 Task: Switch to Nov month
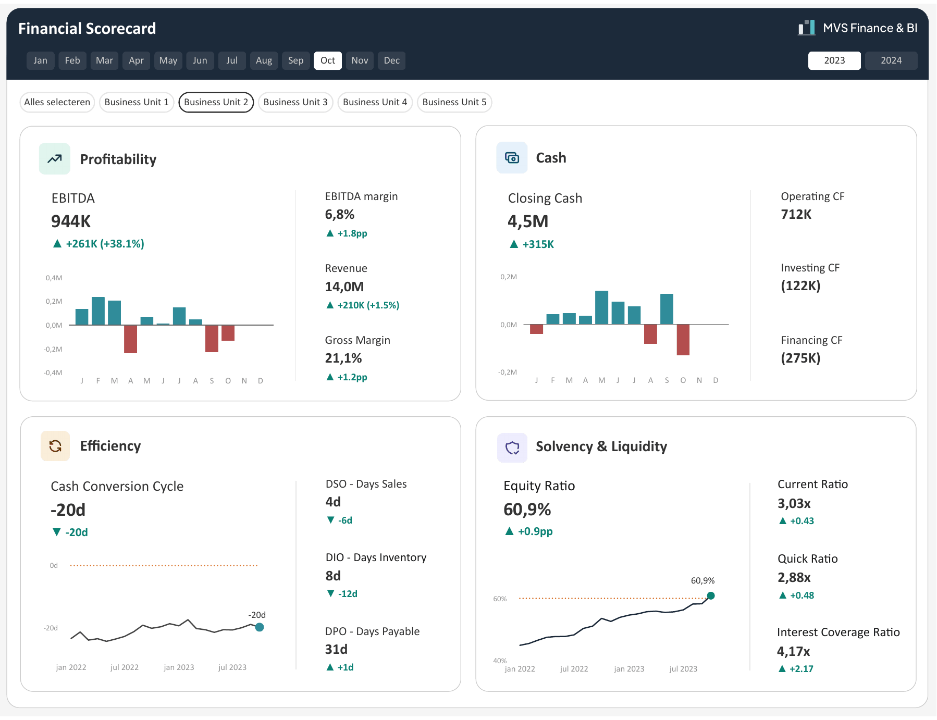click(x=360, y=60)
